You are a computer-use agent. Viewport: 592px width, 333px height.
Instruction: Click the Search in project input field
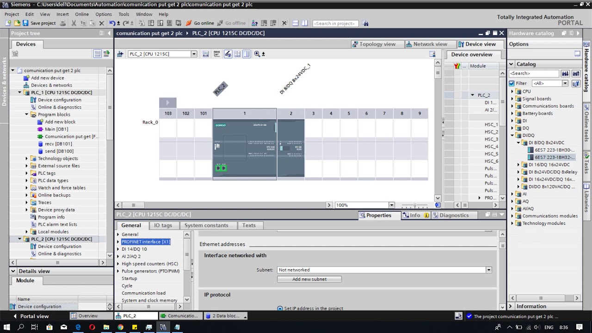(335, 23)
